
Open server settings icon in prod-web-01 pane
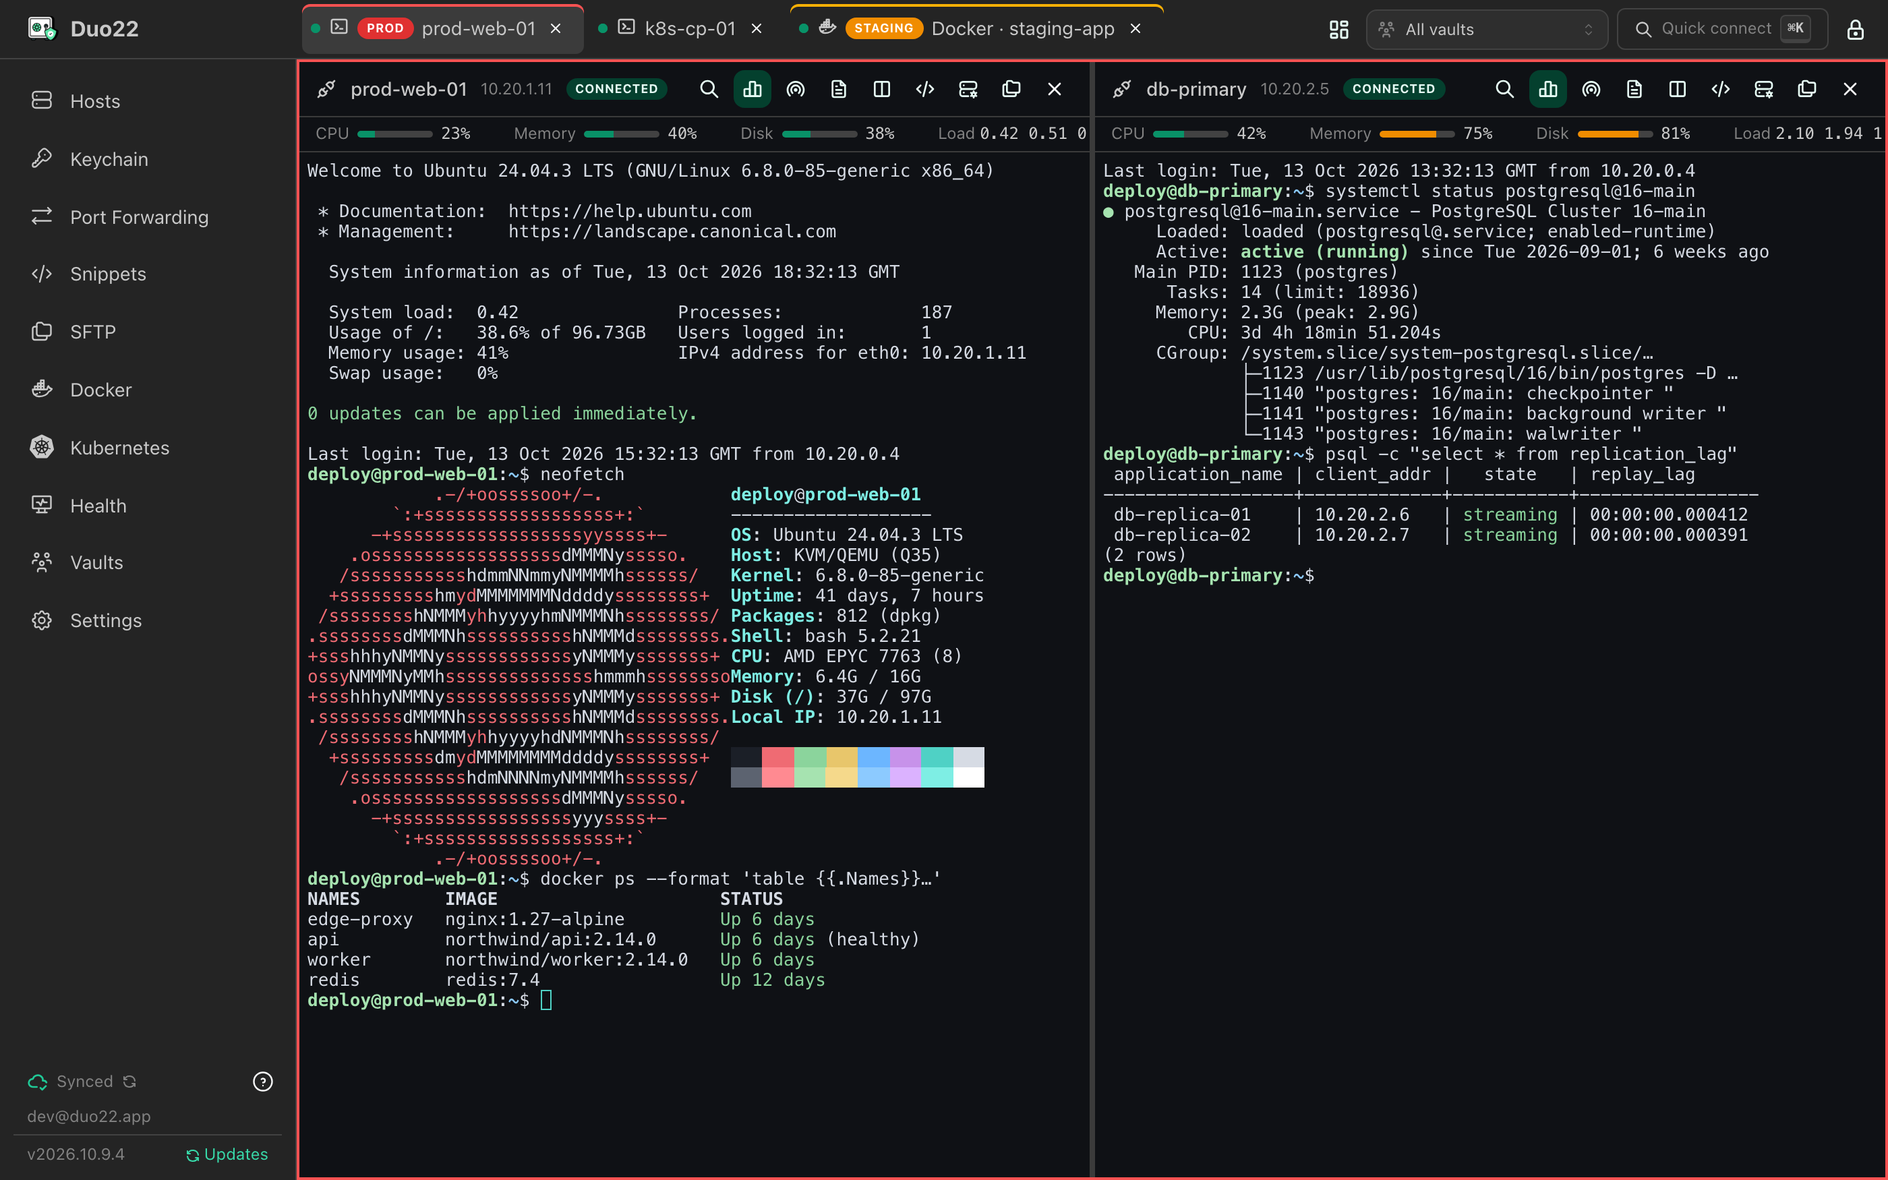pyautogui.click(x=968, y=89)
